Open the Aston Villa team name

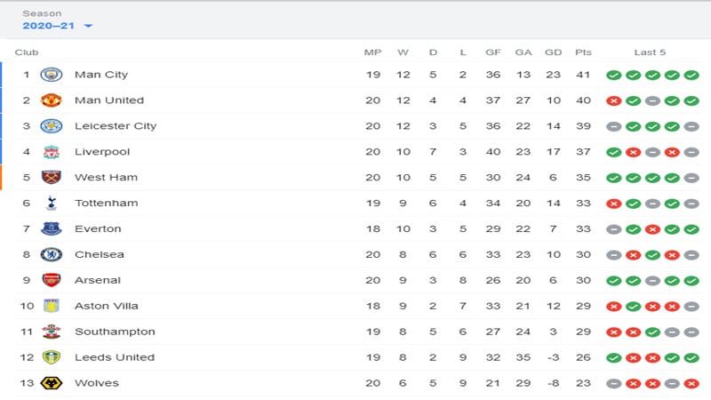pyautogui.click(x=107, y=306)
